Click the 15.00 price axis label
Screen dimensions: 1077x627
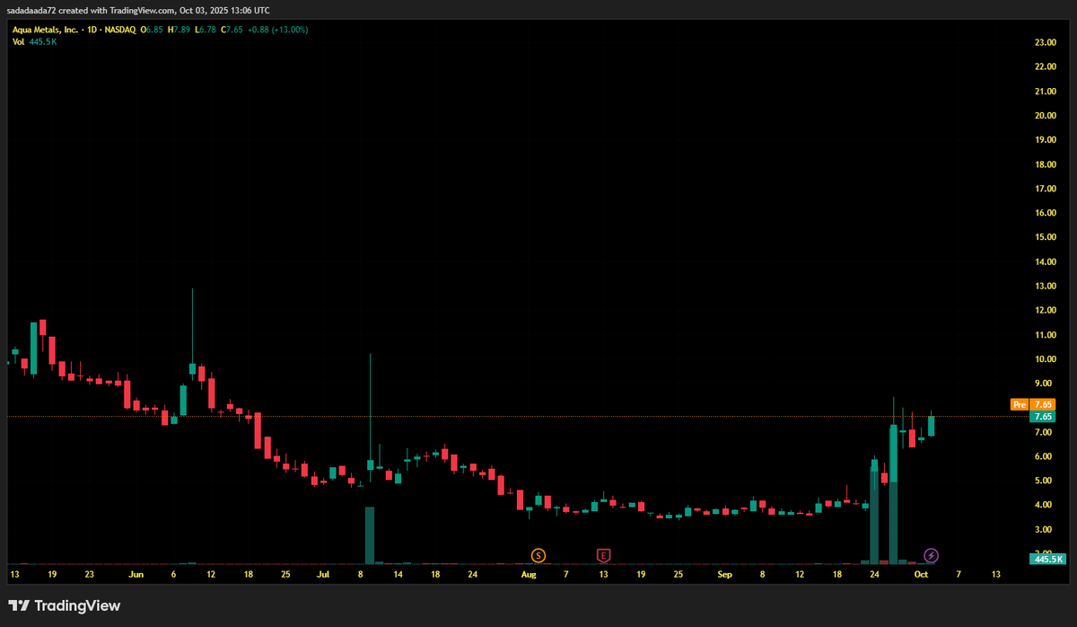tap(1044, 237)
